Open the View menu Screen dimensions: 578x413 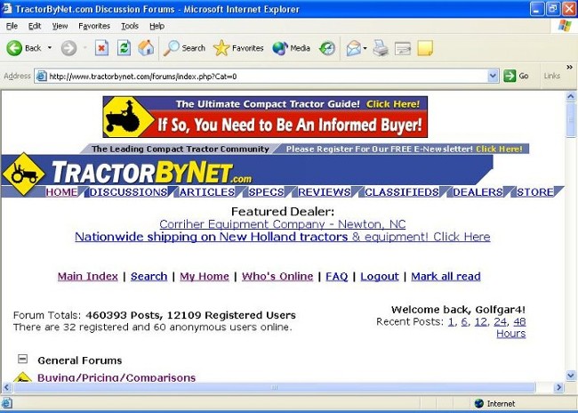tap(60, 26)
